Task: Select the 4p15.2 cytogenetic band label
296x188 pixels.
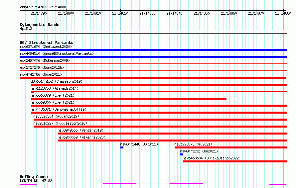Action: click(x=26, y=29)
